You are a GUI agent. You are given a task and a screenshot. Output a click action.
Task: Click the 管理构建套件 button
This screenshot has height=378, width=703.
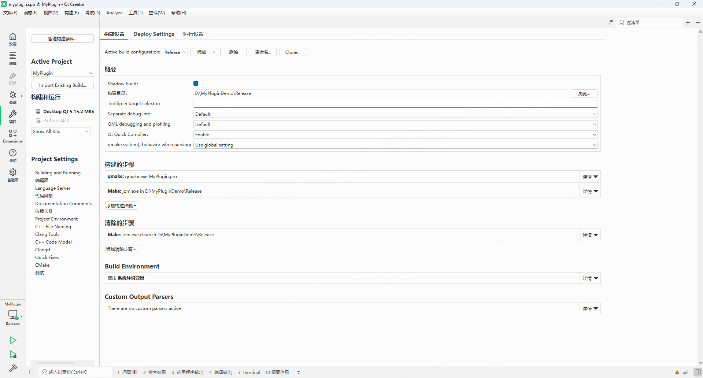tap(63, 39)
